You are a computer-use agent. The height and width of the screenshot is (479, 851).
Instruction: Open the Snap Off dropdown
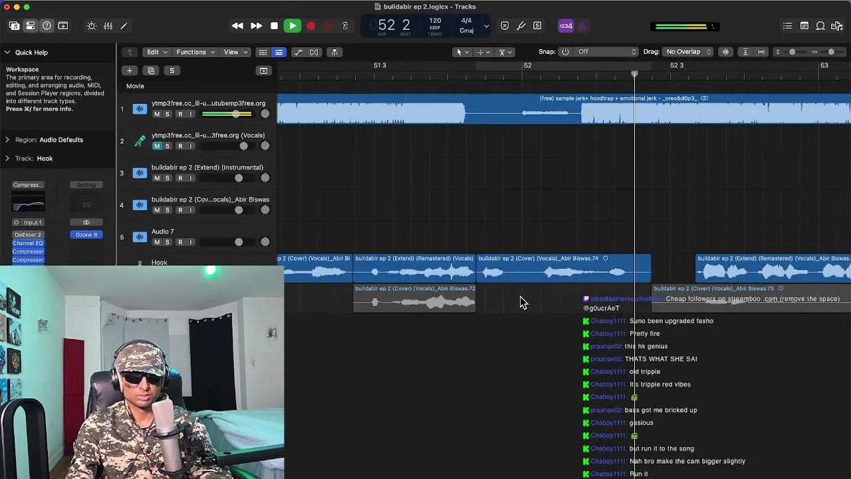[606, 52]
